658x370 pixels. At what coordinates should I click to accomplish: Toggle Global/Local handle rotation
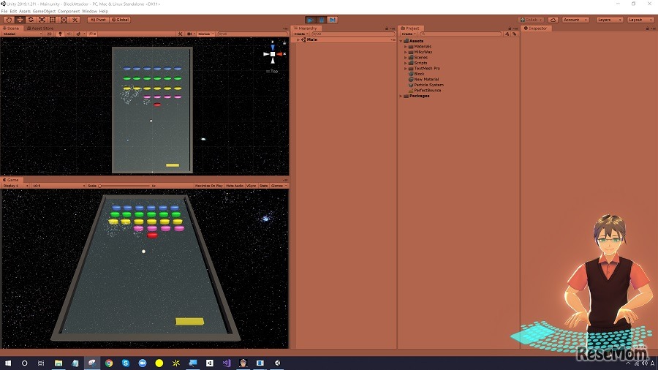pyautogui.click(x=120, y=20)
